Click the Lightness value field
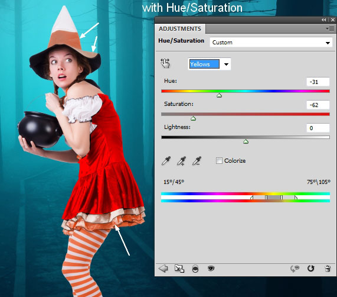Screen dimensions: 337x297 pyautogui.click(x=318, y=128)
